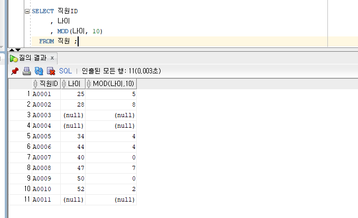Click the sort icon in MOD(나이,10) header
The image size is (358, 218).
point(89,84)
